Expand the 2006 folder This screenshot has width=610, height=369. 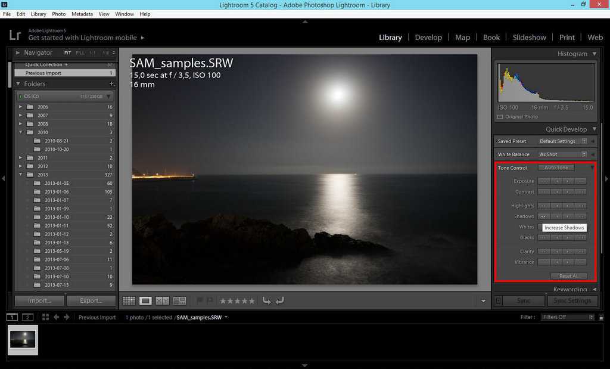(21, 107)
